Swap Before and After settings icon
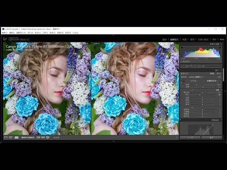227x170 pixels. [48, 137]
